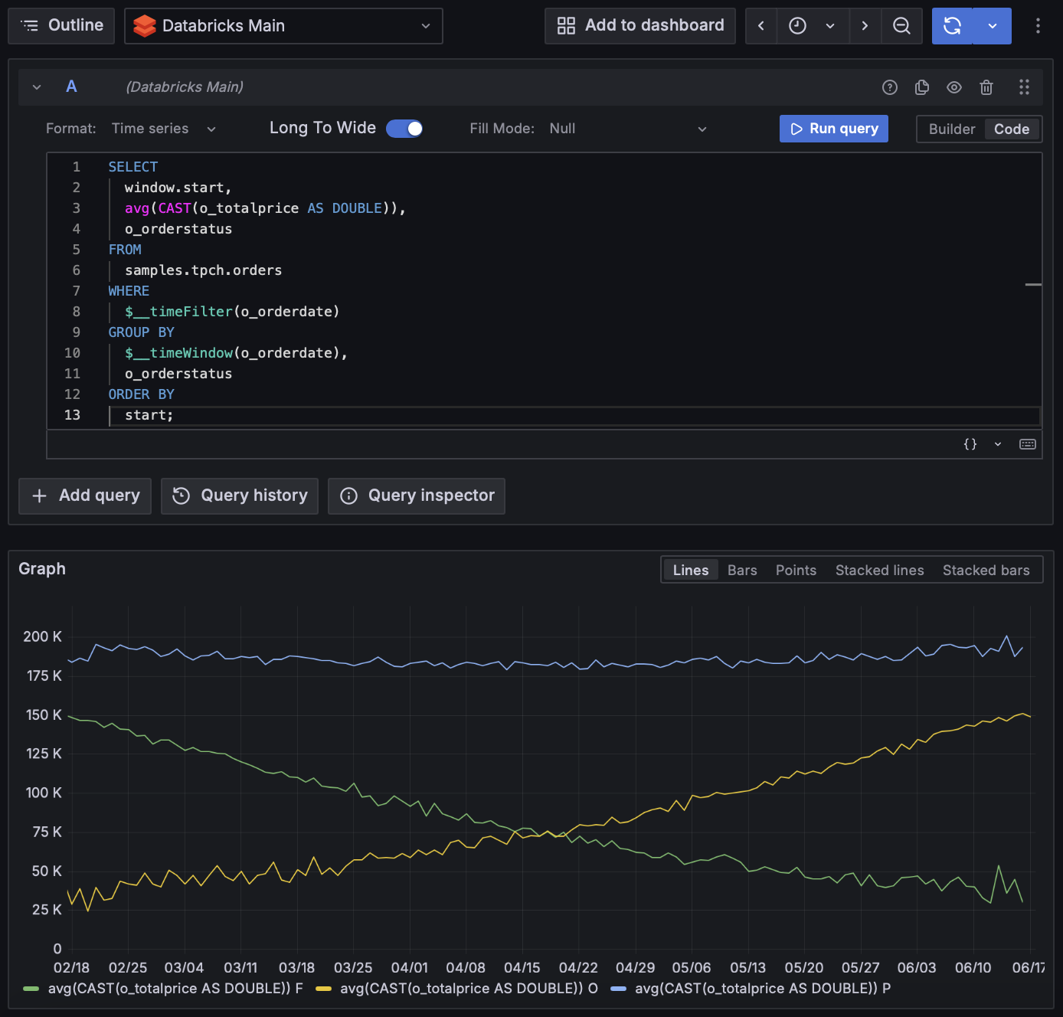Click the query help question-mark icon

tap(889, 87)
